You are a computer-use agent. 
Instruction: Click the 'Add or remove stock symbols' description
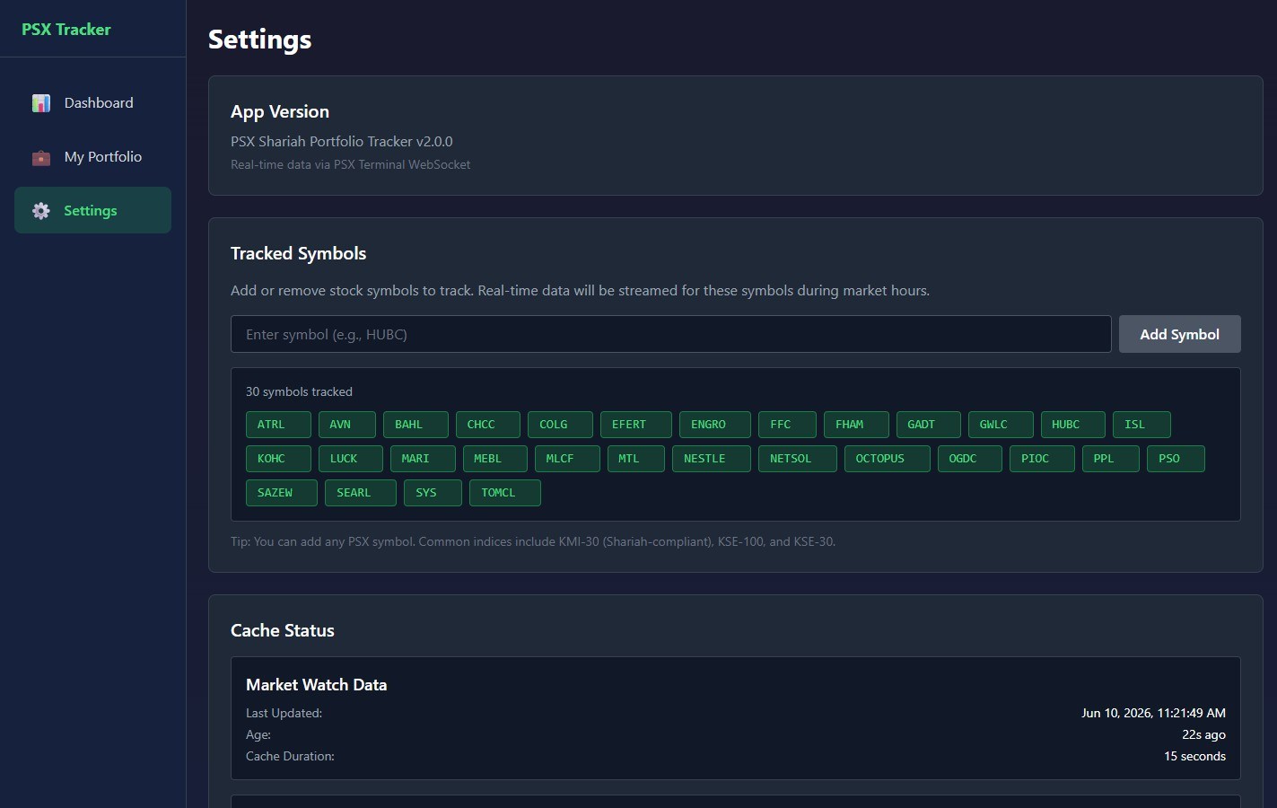tap(580, 291)
